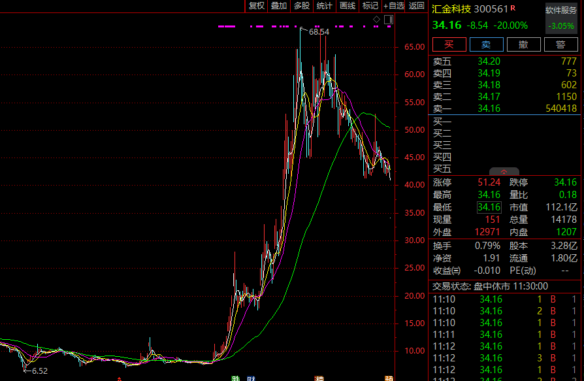Click the red R margin-trading badge
Screen dimensions: 584x381
point(513,7)
